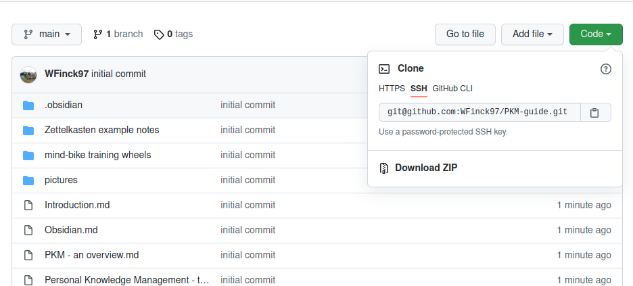633x286 pixels.
Task: View the 1 branch link
Action: [x=118, y=34]
